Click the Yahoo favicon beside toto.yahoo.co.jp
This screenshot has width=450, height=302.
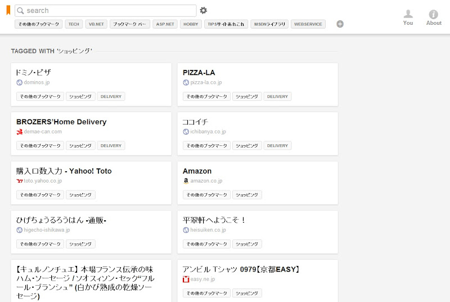click(19, 181)
